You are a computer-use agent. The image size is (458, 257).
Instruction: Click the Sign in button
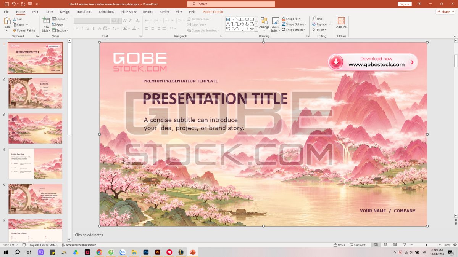click(405, 4)
